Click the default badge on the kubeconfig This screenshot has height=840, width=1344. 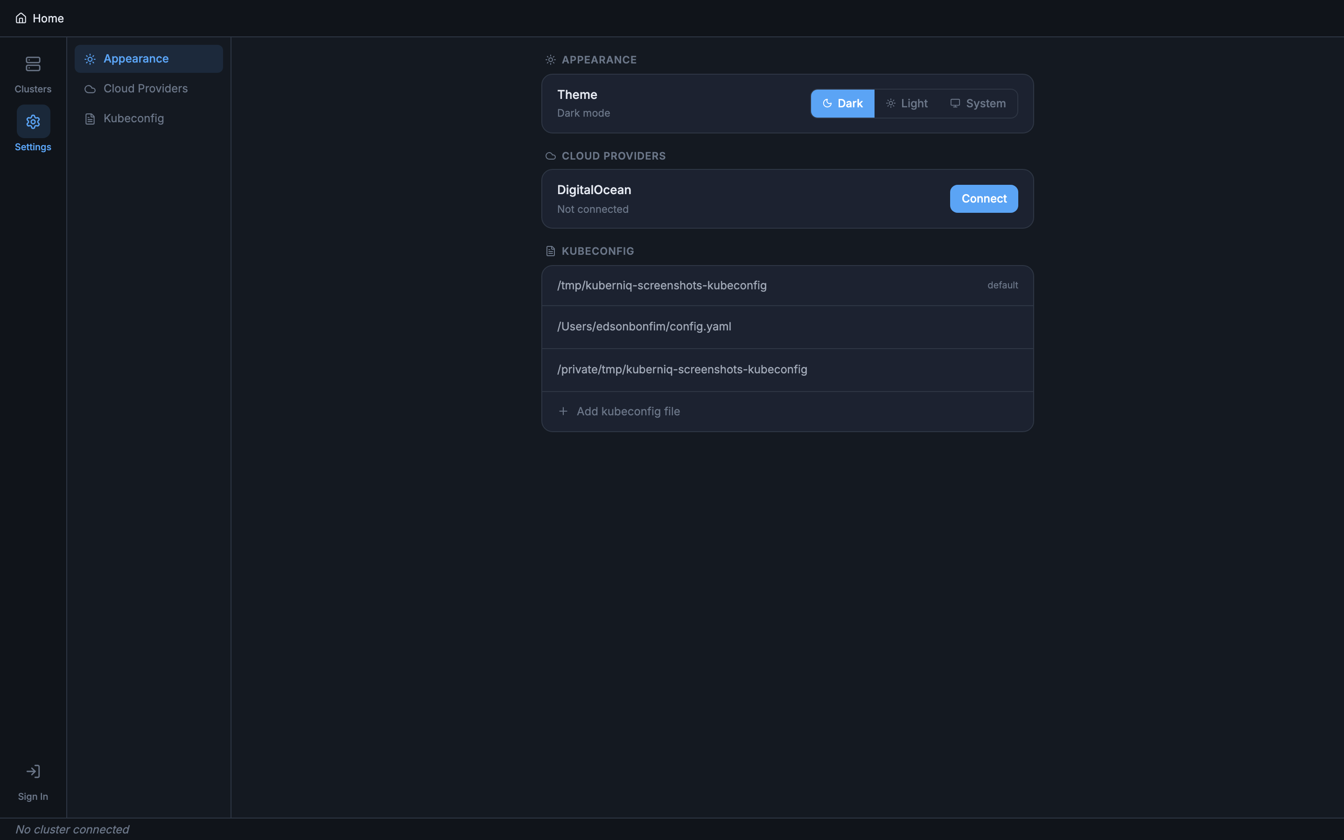(x=1002, y=285)
